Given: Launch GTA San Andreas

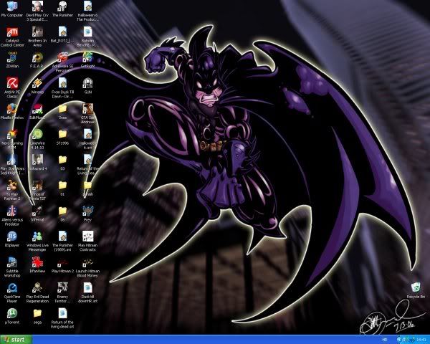Looking at the screenshot, I should click(x=87, y=113).
